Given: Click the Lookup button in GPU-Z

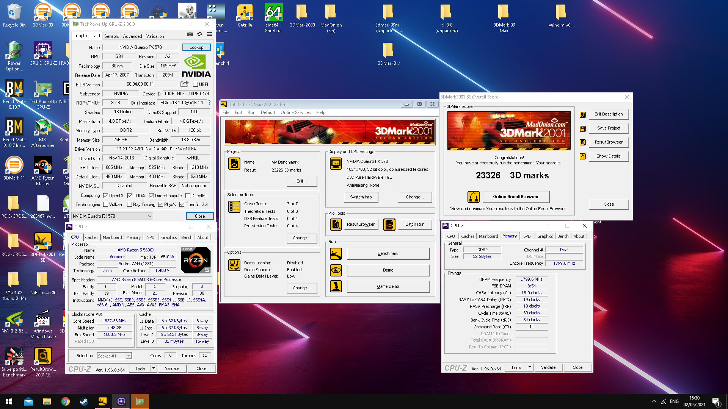Looking at the screenshot, I should 196,47.
